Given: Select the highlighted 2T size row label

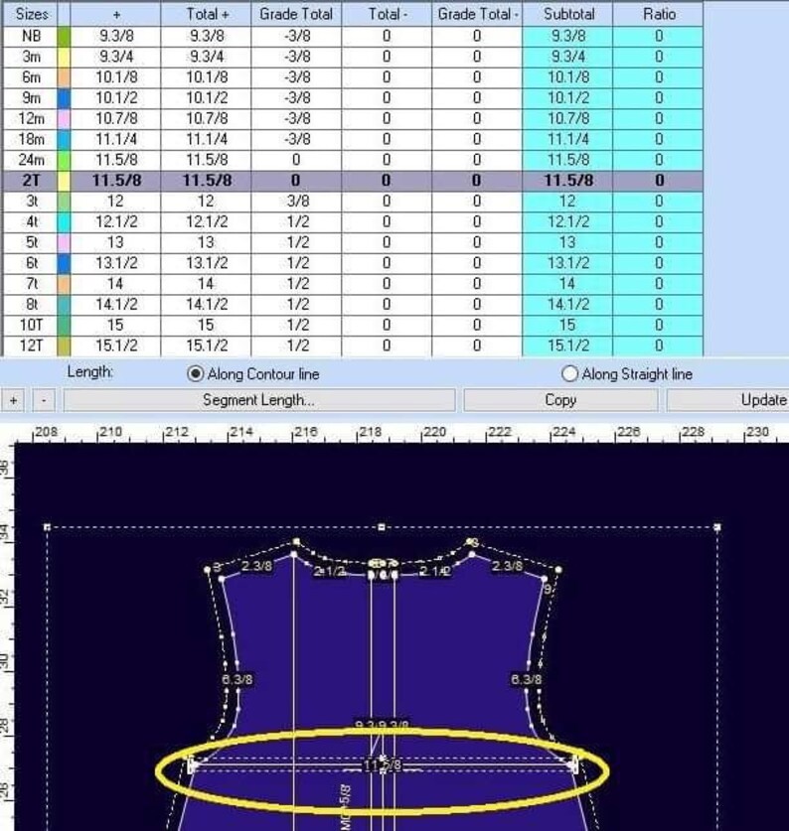Looking at the screenshot, I should pyautogui.click(x=31, y=181).
